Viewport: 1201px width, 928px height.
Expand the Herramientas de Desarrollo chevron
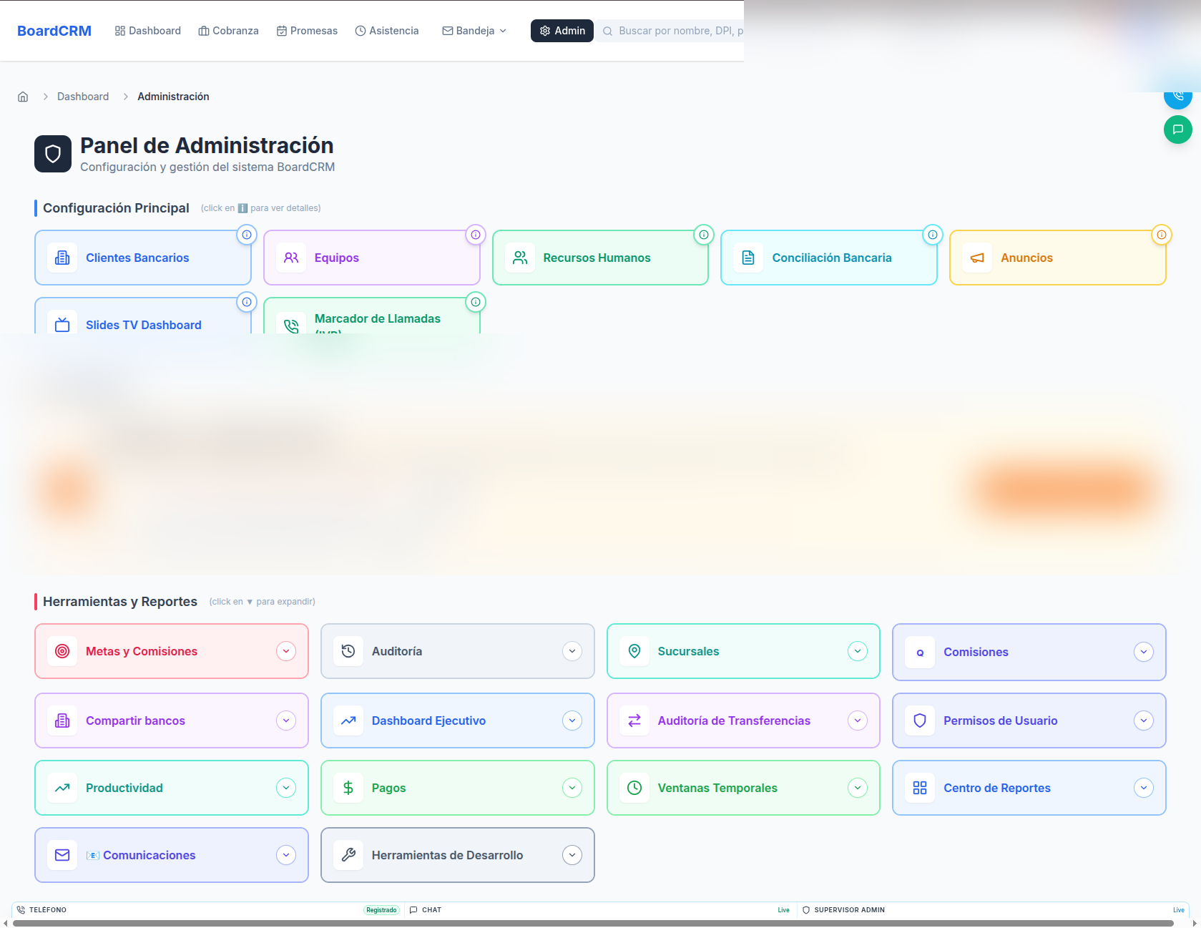572,855
